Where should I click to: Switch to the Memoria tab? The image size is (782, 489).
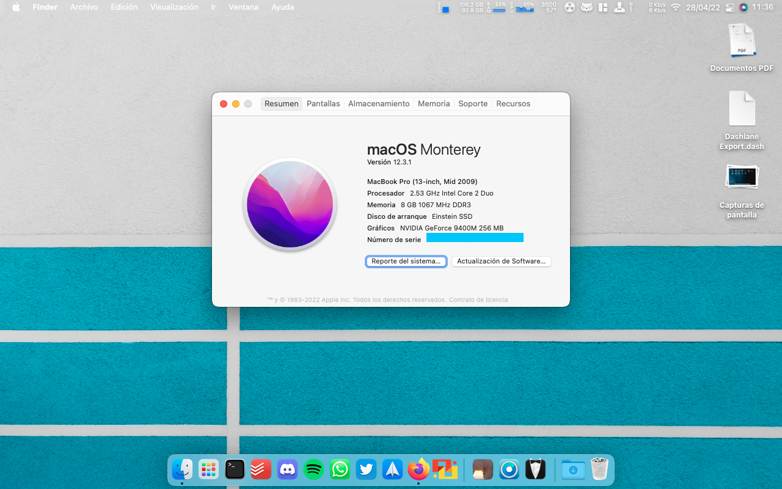point(434,104)
